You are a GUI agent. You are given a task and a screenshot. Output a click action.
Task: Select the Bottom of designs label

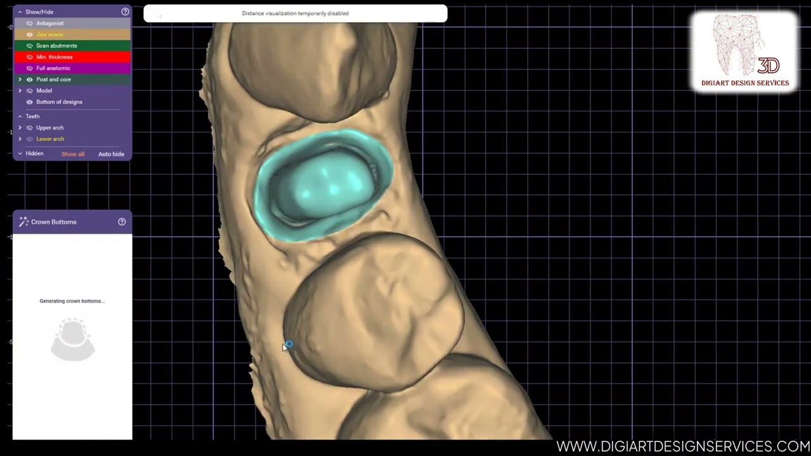pyautogui.click(x=59, y=102)
